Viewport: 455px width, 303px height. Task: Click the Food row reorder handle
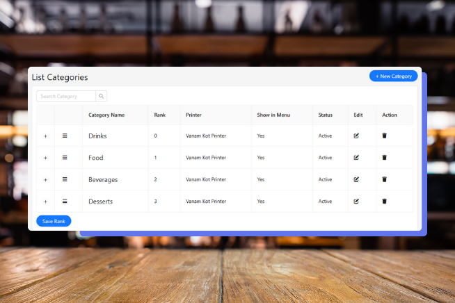[65, 158]
